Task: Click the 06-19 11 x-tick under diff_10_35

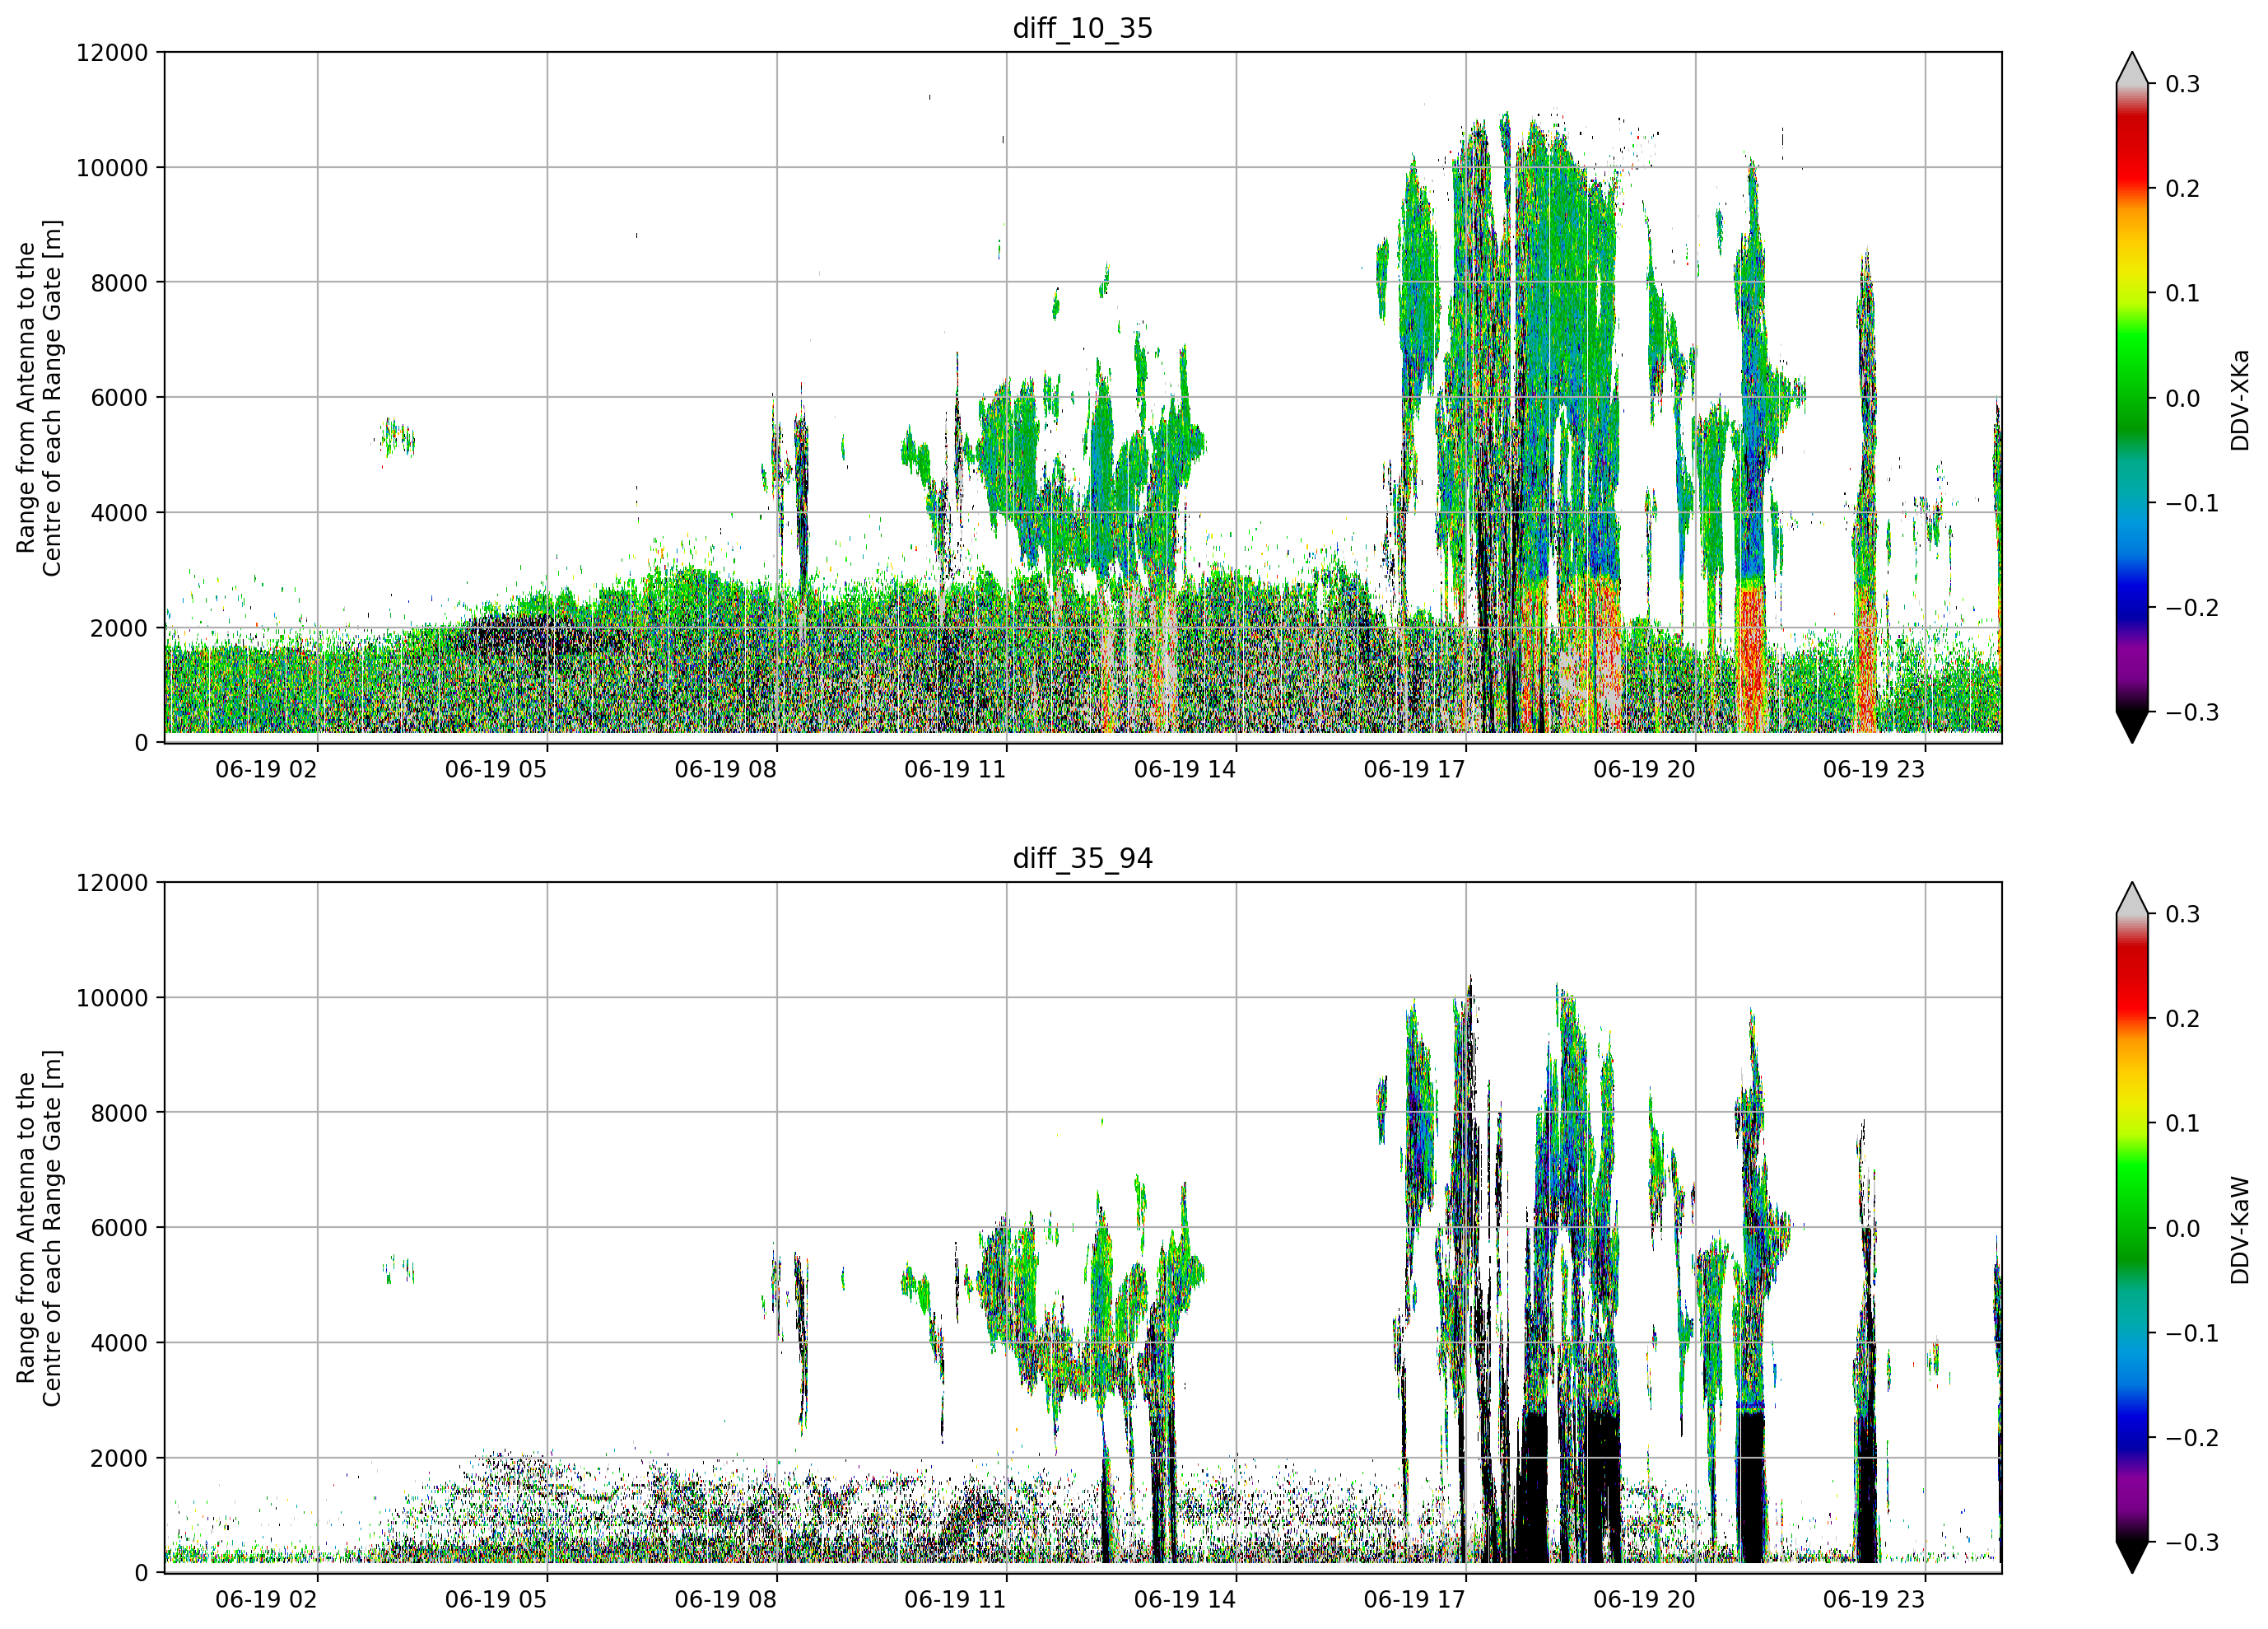Action: pos(955,769)
